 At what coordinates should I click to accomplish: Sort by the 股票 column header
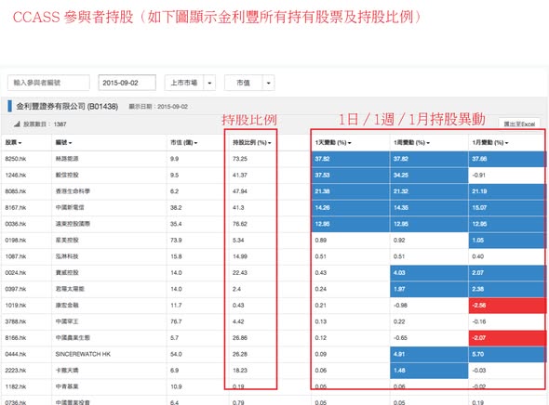click(x=13, y=142)
